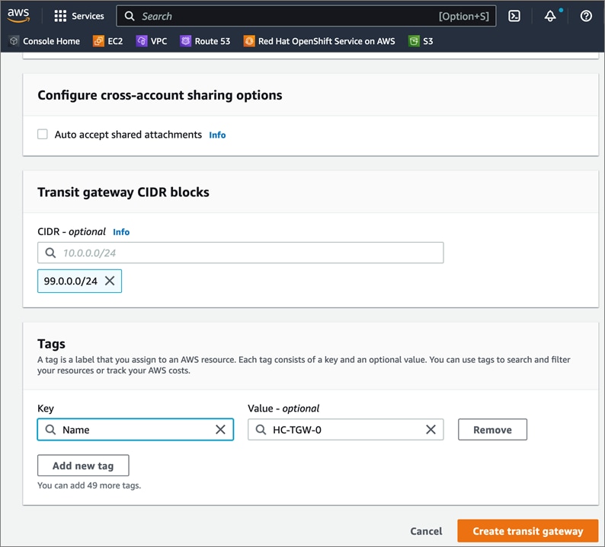Clear the Name tag key field
The width and height of the screenshot is (605, 547).
click(220, 430)
